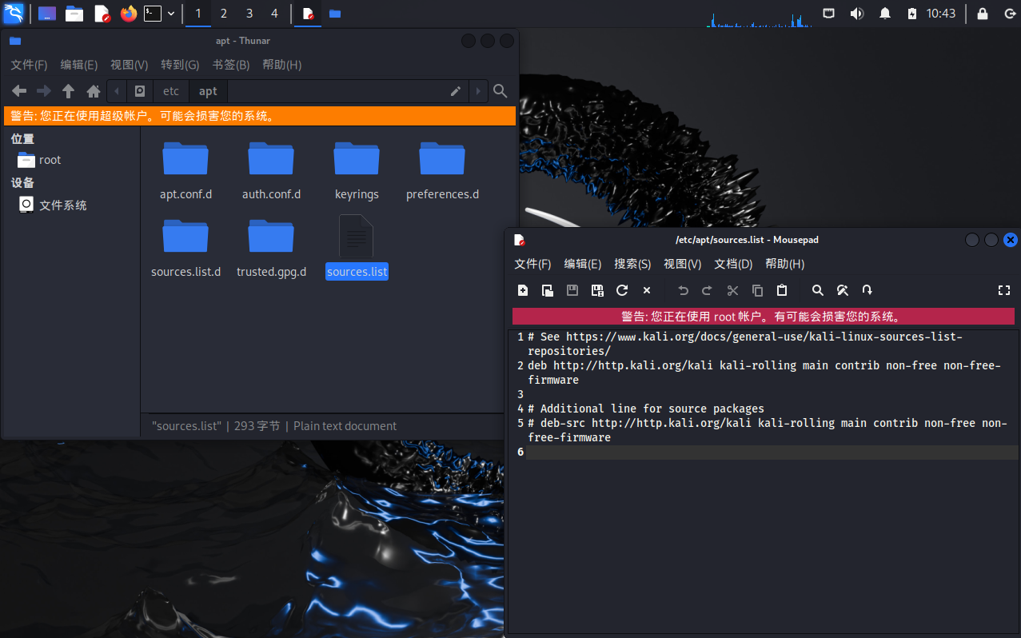Switch to workspace 2
This screenshot has width=1021, height=638.
(x=224, y=14)
